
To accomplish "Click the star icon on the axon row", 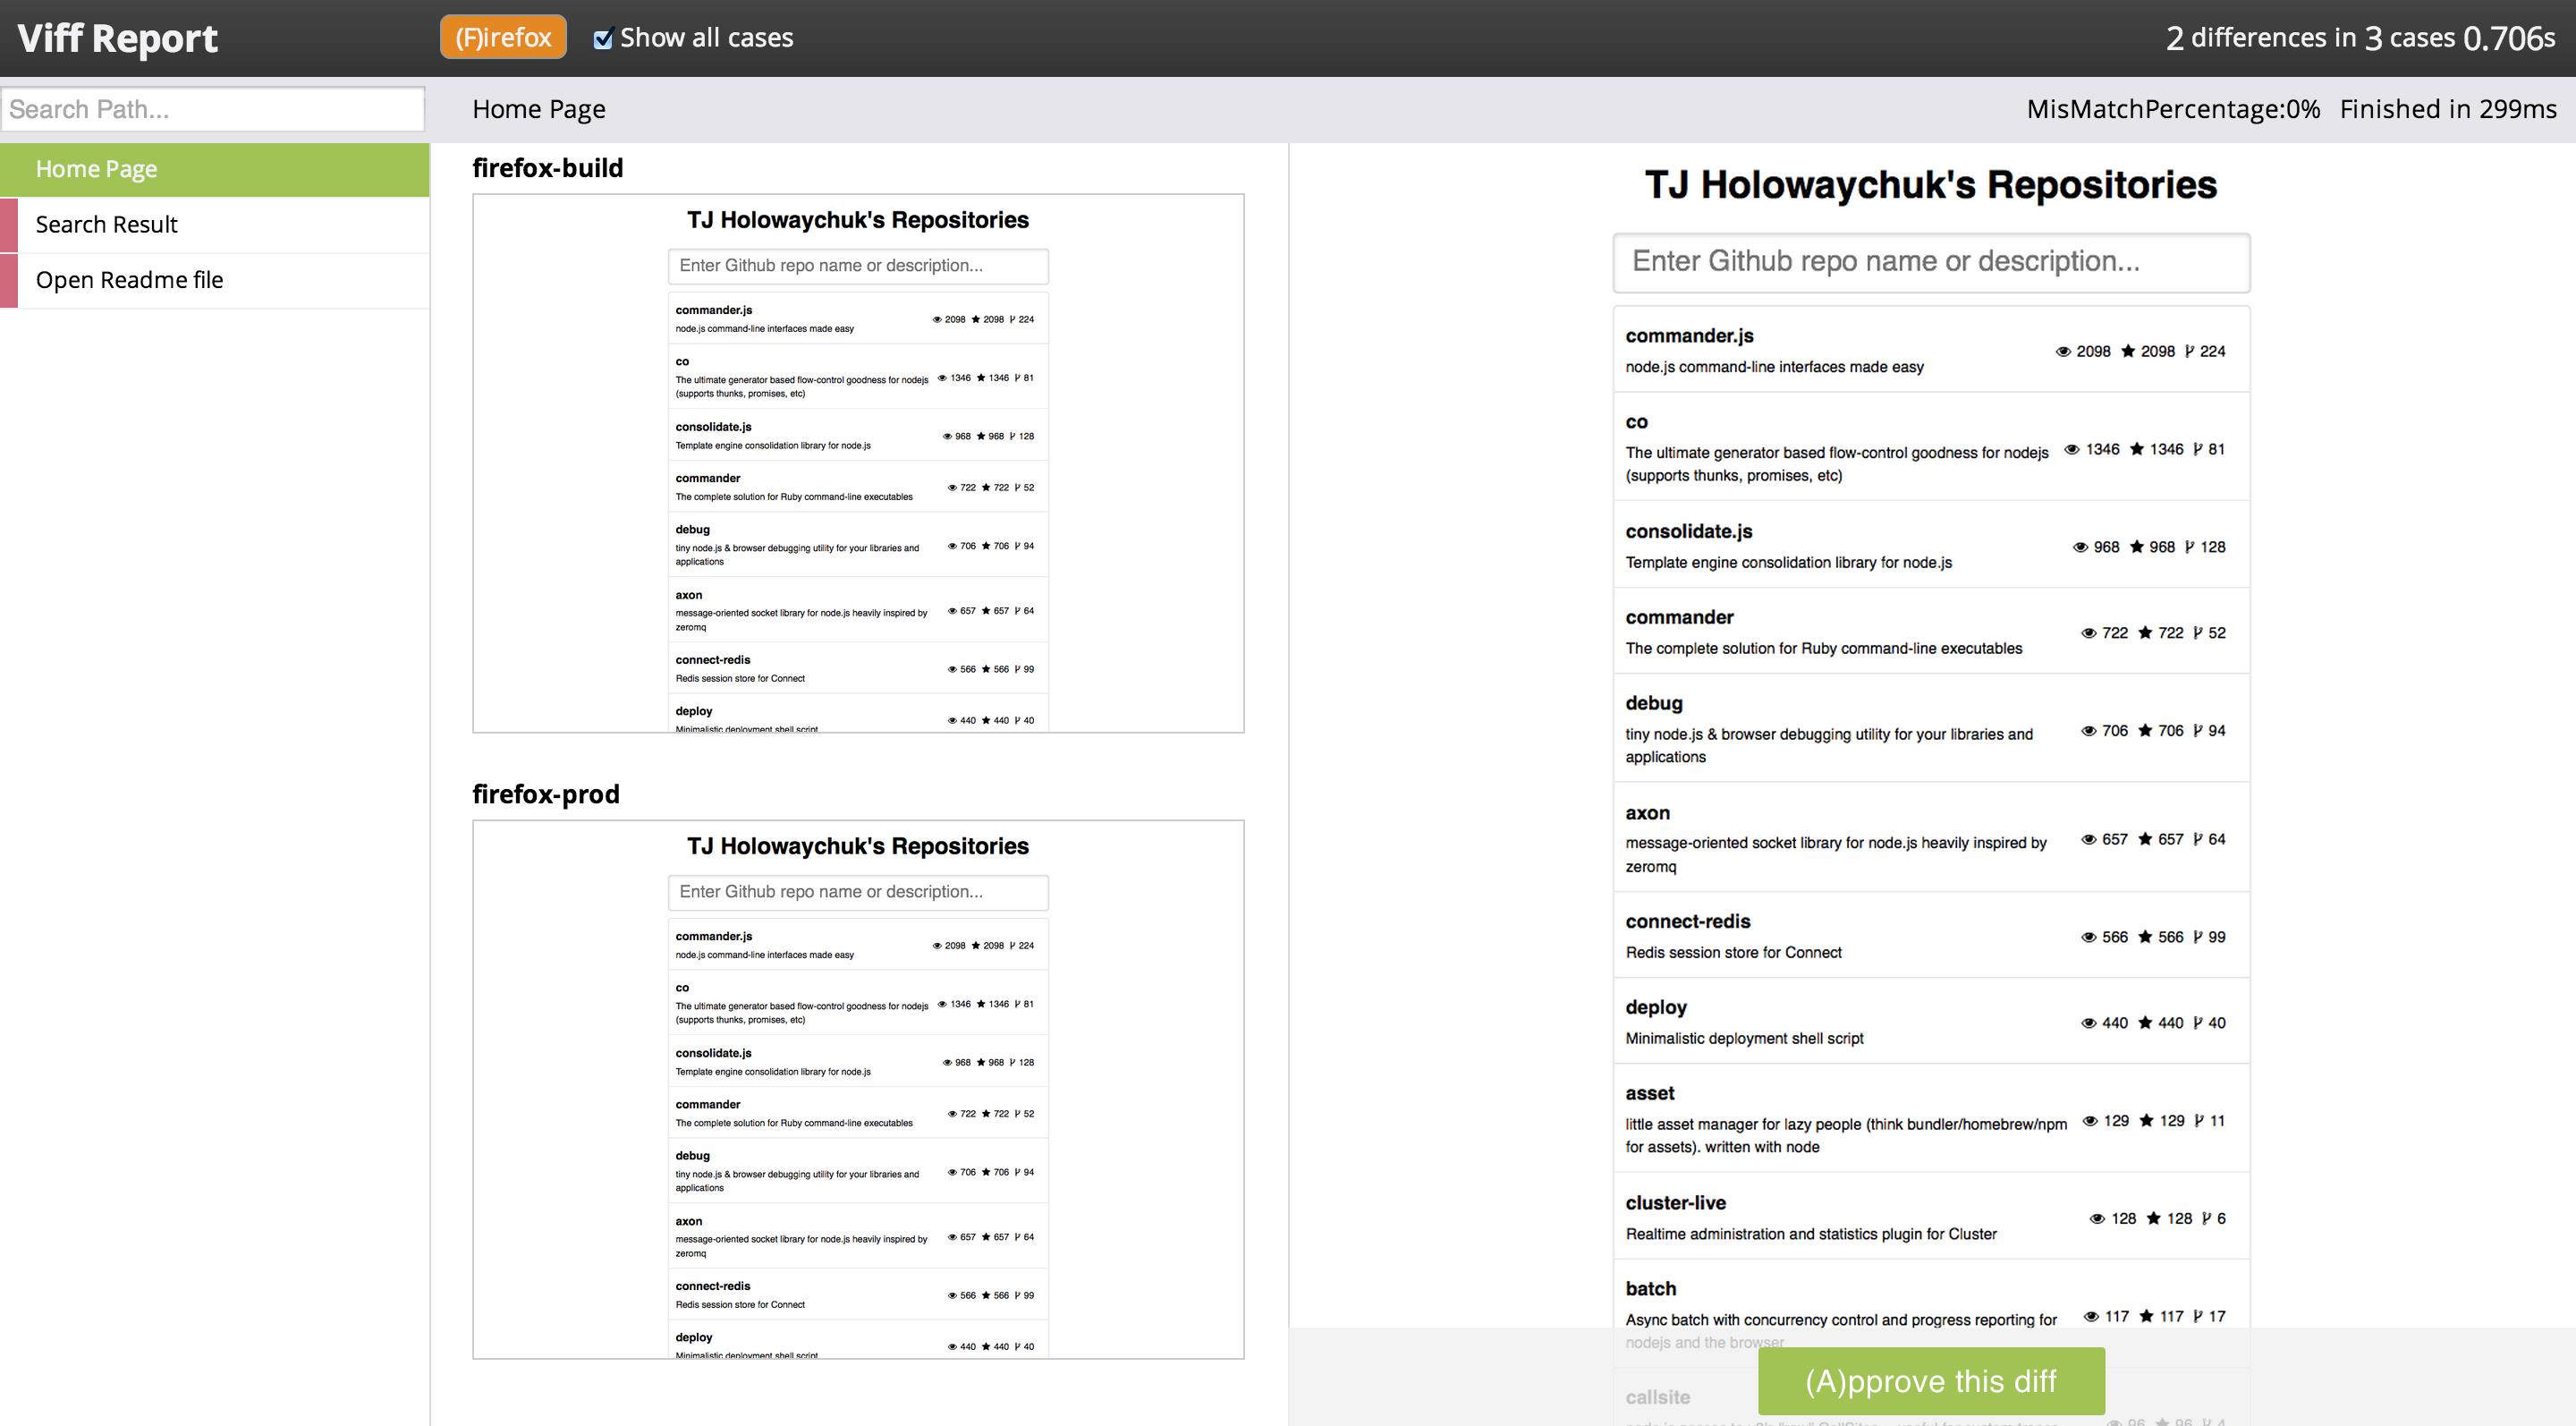I will (2145, 839).
